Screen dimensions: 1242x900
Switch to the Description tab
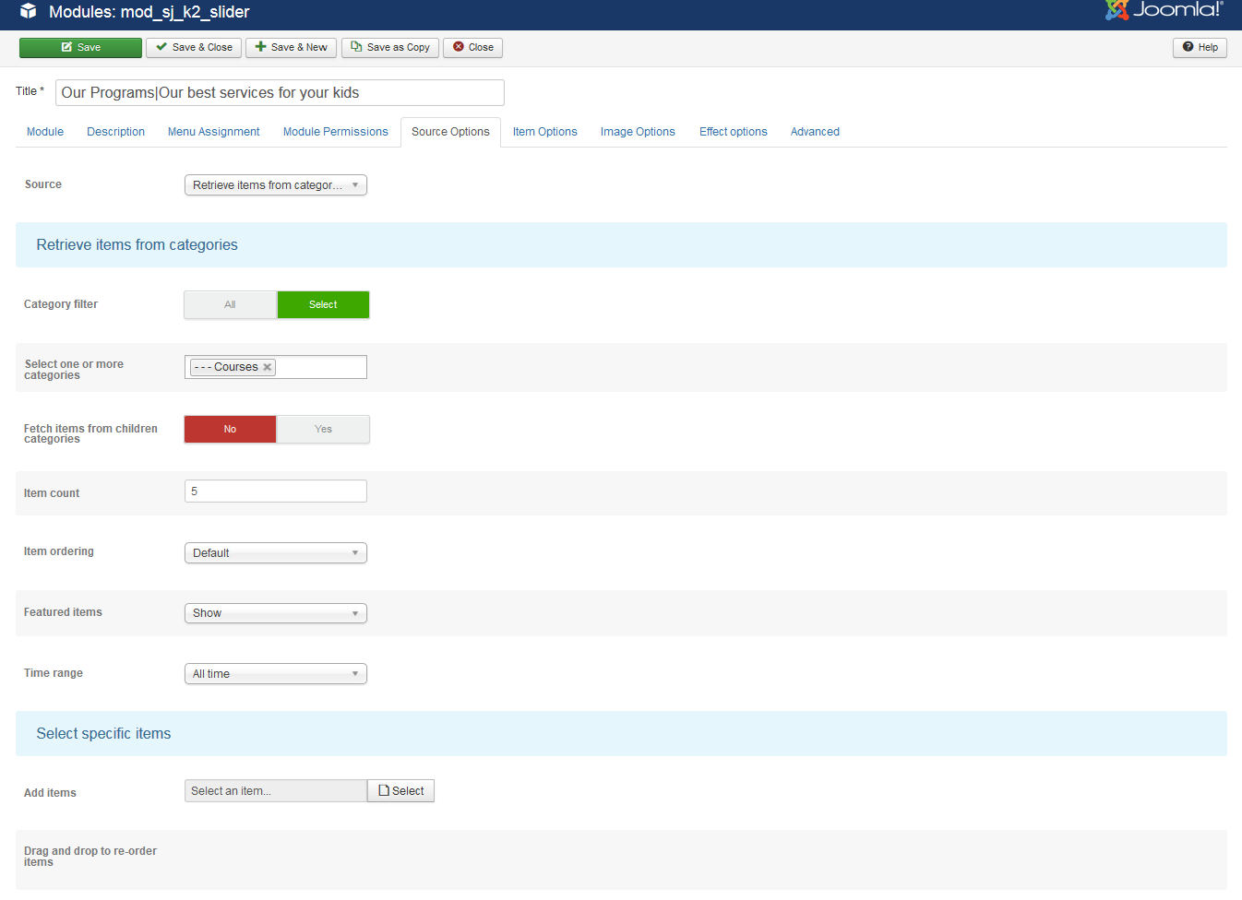pos(115,132)
